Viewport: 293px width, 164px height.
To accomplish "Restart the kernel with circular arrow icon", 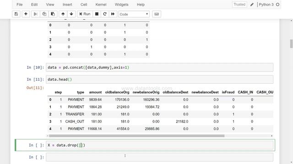I will [x=105, y=14].
